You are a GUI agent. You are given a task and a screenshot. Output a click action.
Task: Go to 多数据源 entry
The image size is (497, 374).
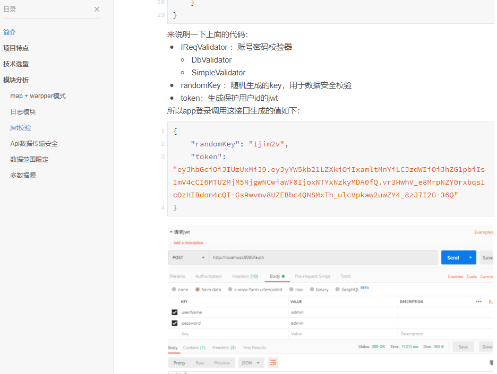click(23, 176)
